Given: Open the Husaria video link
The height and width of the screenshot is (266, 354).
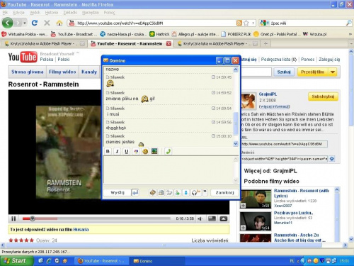Looking at the screenshot, I should point(81,229).
